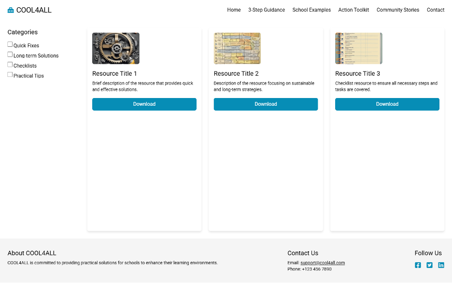Viewport: 452px width, 283px height.
Task: Open the Twitter social icon
Action: (429, 265)
